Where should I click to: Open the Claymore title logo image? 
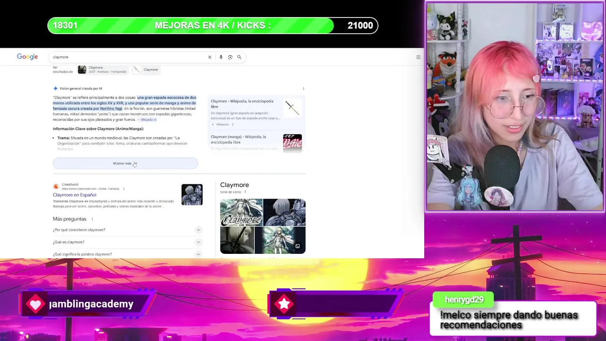click(x=241, y=212)
